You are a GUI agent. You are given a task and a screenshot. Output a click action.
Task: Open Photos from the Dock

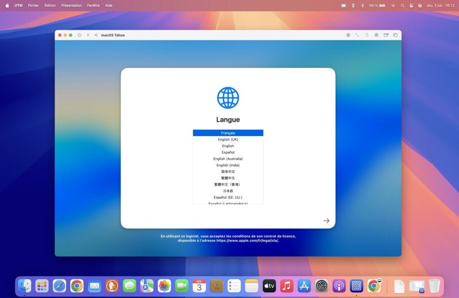(x=164, y=286)
